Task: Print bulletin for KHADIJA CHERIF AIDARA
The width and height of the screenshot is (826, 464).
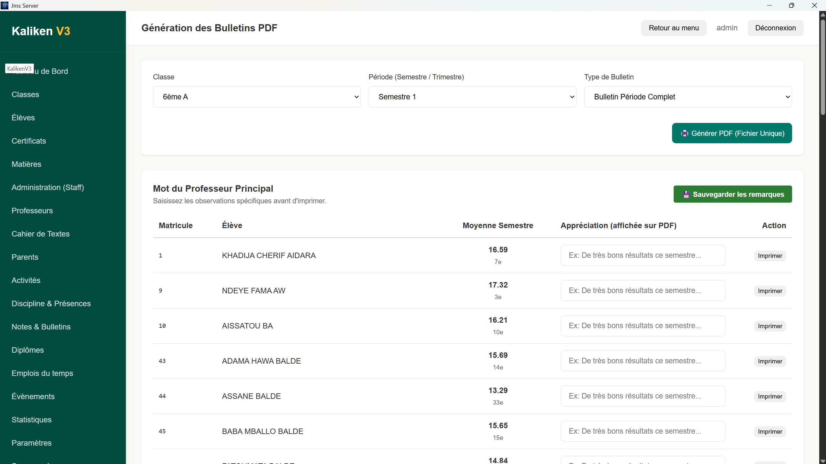Action: click(x=770, y=256)
